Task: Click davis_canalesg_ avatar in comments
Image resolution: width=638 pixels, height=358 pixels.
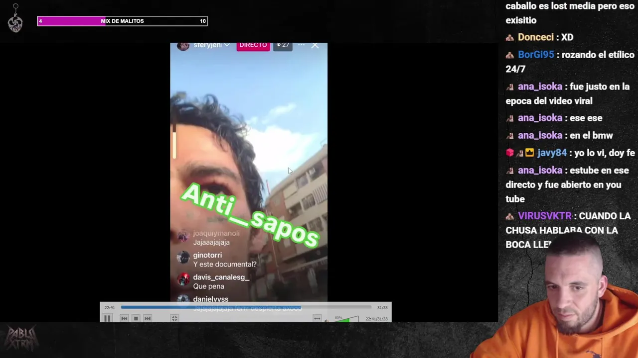Action: point(183,279)
